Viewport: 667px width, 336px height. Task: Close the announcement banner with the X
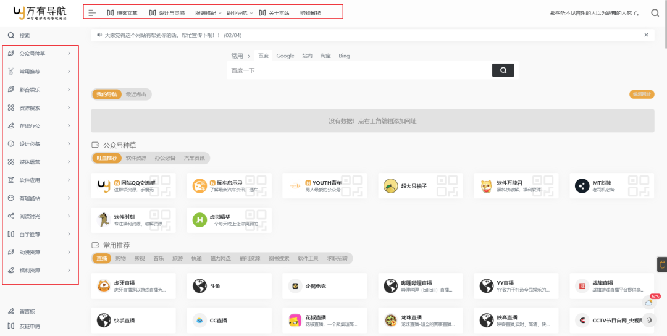pyautogui.click(x=646, y=35)
